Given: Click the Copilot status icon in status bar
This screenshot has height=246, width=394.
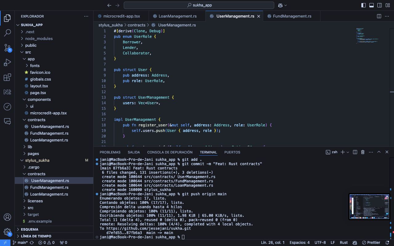Looking at the screenshot, I should click(355, 243).
